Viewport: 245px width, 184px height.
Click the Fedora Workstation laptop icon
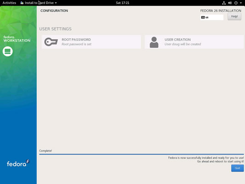[x=7, y=51]
